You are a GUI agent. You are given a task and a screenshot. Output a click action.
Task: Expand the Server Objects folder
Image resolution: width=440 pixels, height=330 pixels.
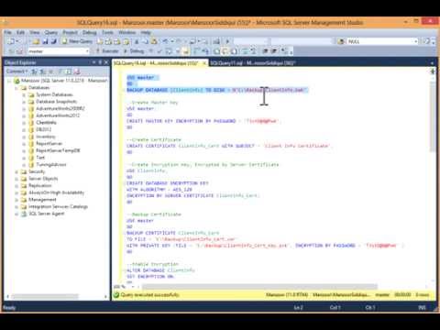pos(16,179)
